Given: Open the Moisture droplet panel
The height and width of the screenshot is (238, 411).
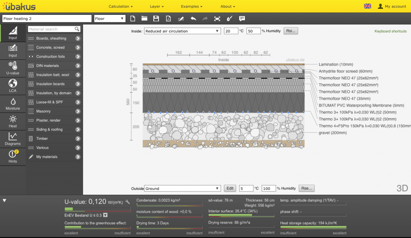Looking at the screenshot, I should click(13, 103).
